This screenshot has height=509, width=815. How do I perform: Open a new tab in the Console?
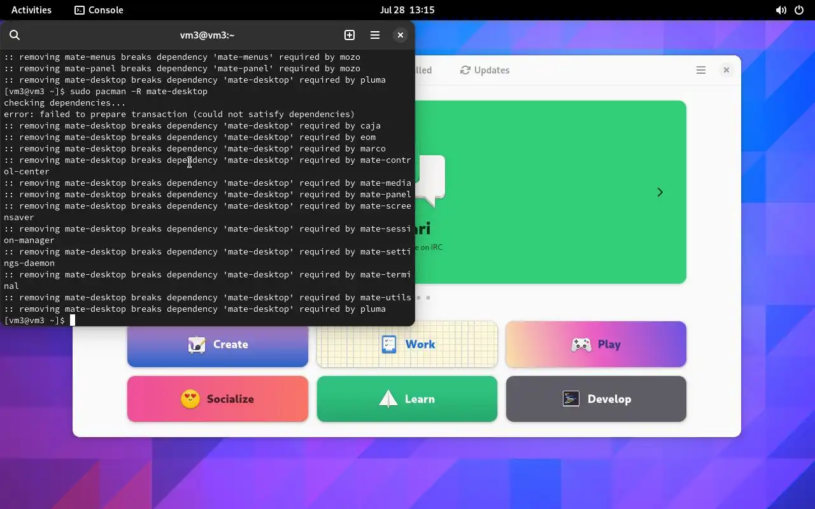(350, 35)
